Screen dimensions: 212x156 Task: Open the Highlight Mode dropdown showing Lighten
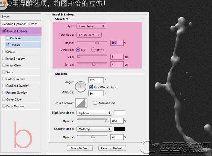click(x=94, y=113)
